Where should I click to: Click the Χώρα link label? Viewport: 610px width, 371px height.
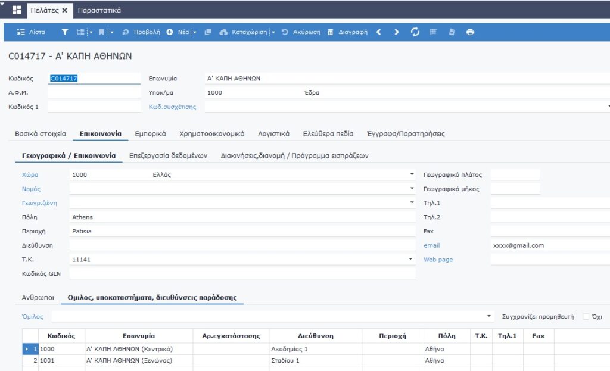pos(30,174)
